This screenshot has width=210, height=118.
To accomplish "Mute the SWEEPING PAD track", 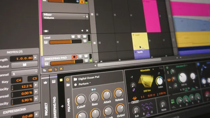I will (x=86, y=56).
